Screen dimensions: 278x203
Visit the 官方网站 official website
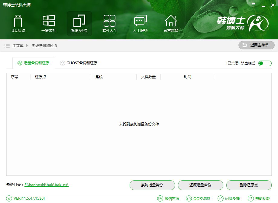coord(171,23)
